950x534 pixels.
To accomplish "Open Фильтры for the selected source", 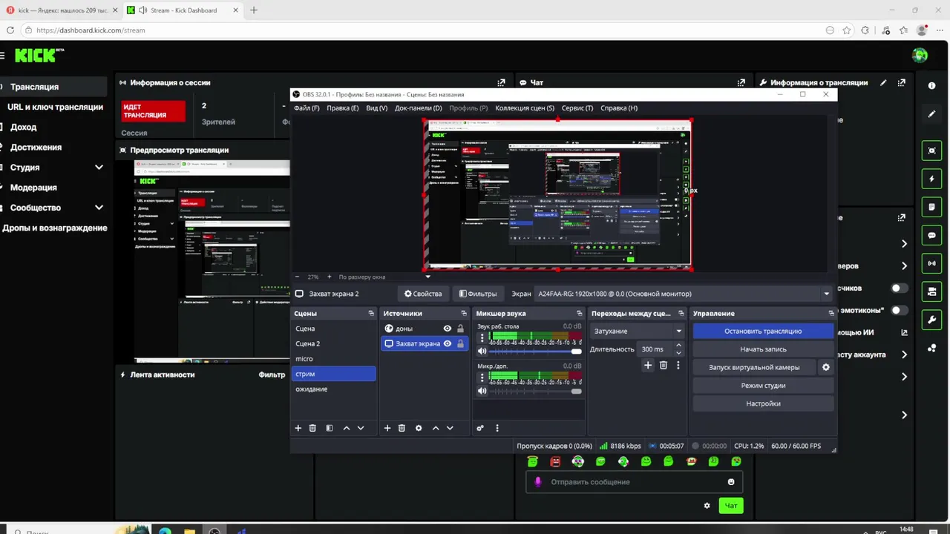I will tap(478, 294).
